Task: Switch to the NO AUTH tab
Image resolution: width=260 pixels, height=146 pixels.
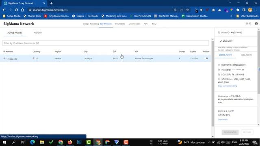Action: (246, 55)
